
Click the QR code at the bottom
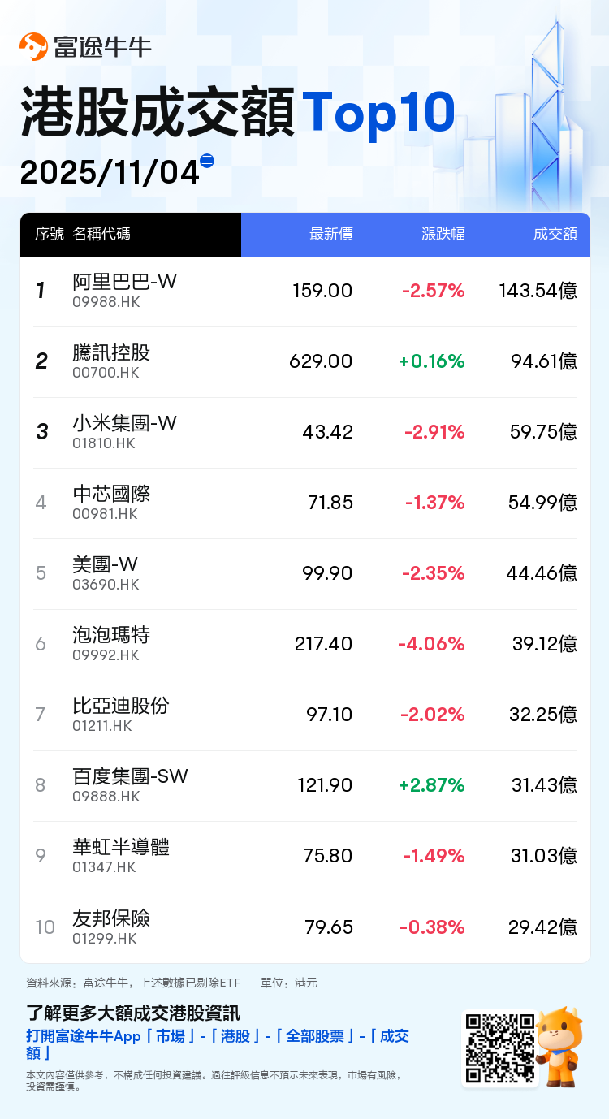coord(499,1048)
